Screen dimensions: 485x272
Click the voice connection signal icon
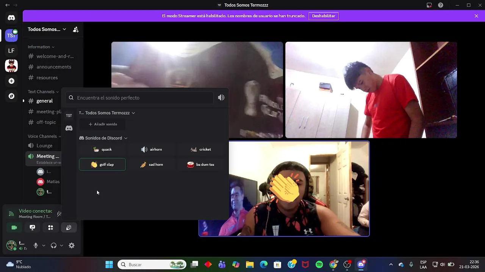point(11,214)
